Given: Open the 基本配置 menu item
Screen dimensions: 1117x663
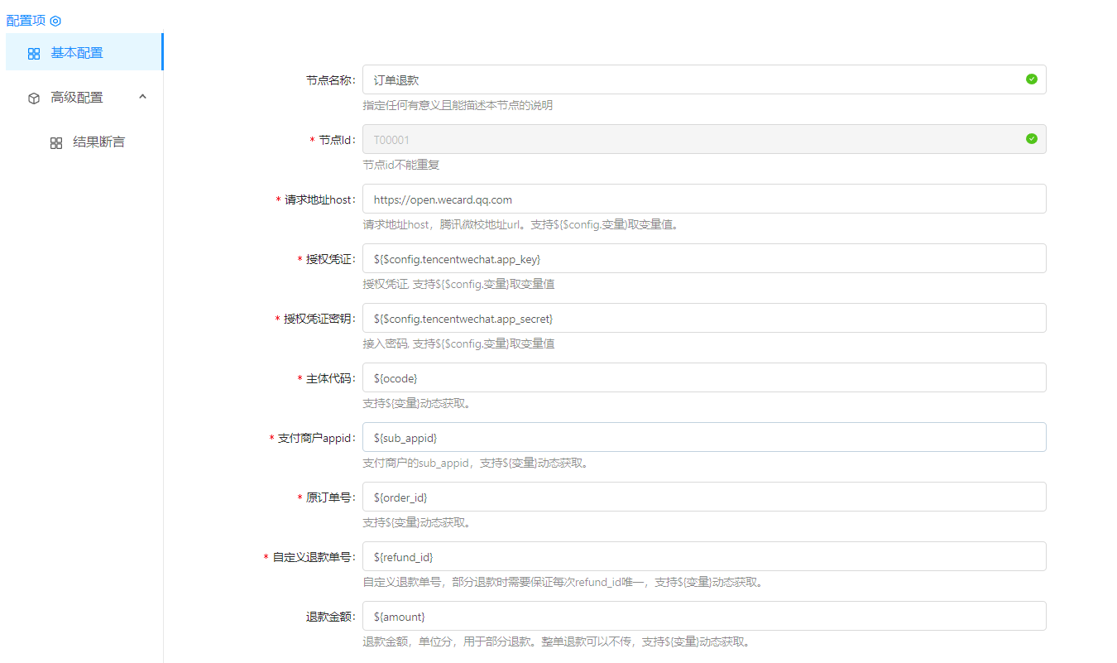Looking at the screenshot, I should click(77, 53).
